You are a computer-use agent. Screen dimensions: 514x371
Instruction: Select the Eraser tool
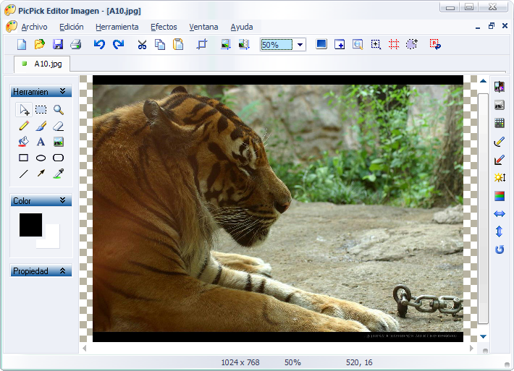pyautogui.click(x=59, y=126)
